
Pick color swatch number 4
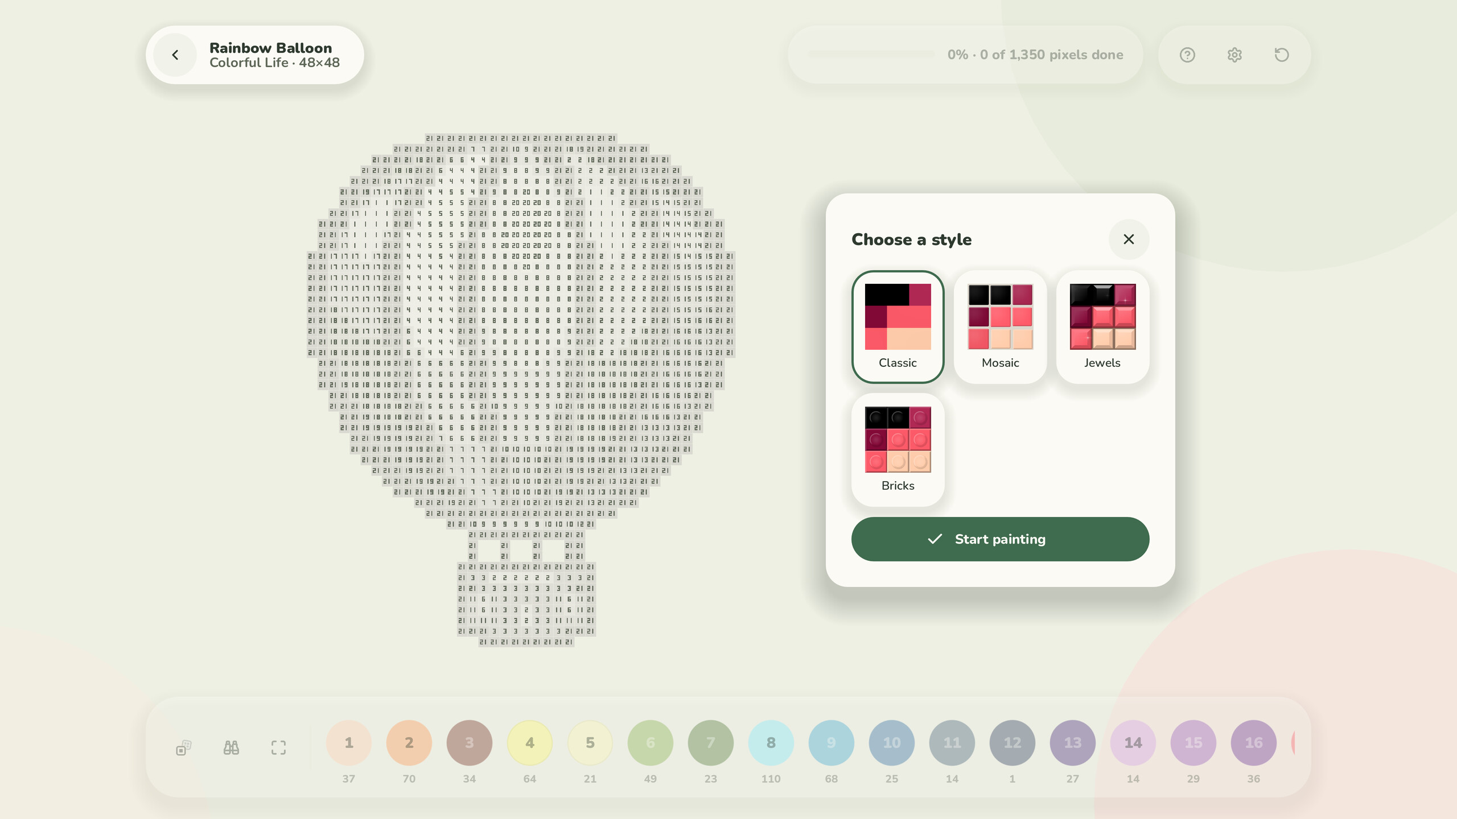click(530, 743)
